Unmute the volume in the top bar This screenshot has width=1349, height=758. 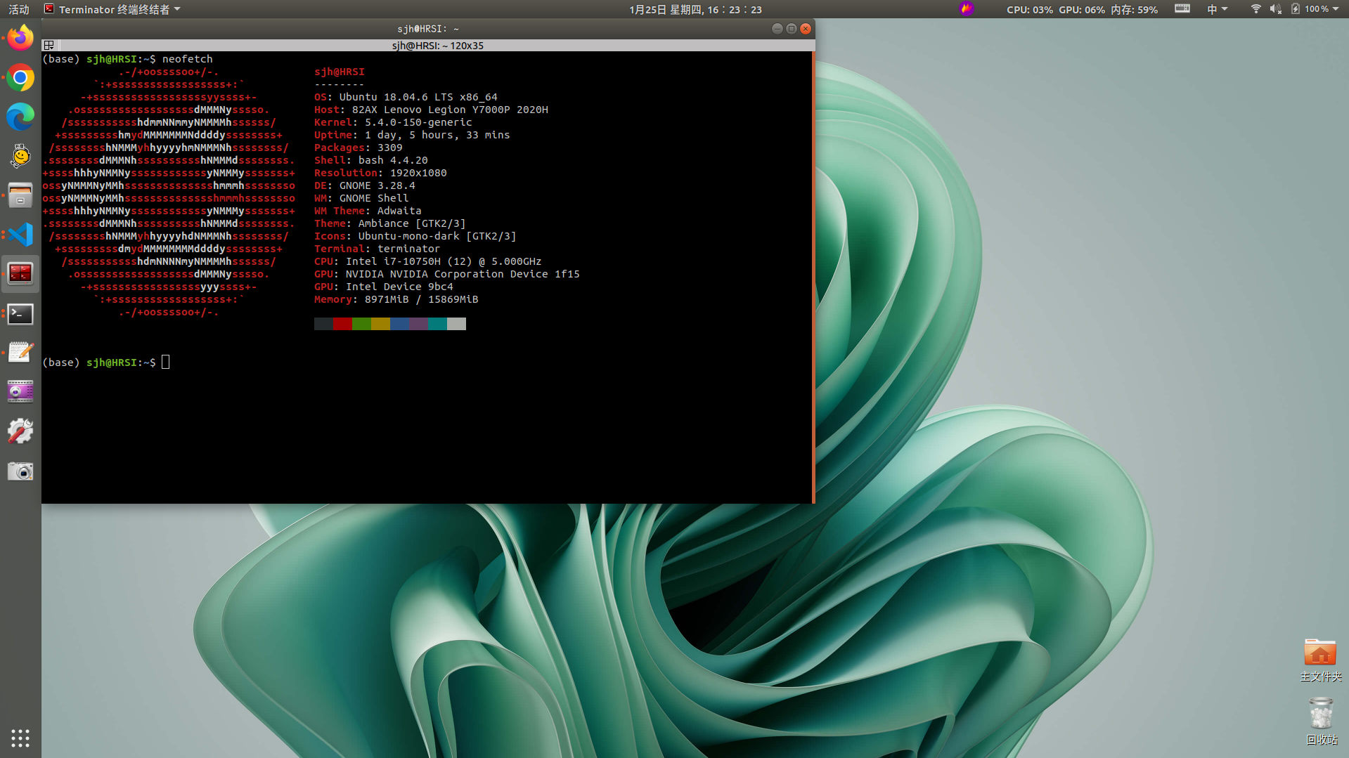[x=1274, y=9]
